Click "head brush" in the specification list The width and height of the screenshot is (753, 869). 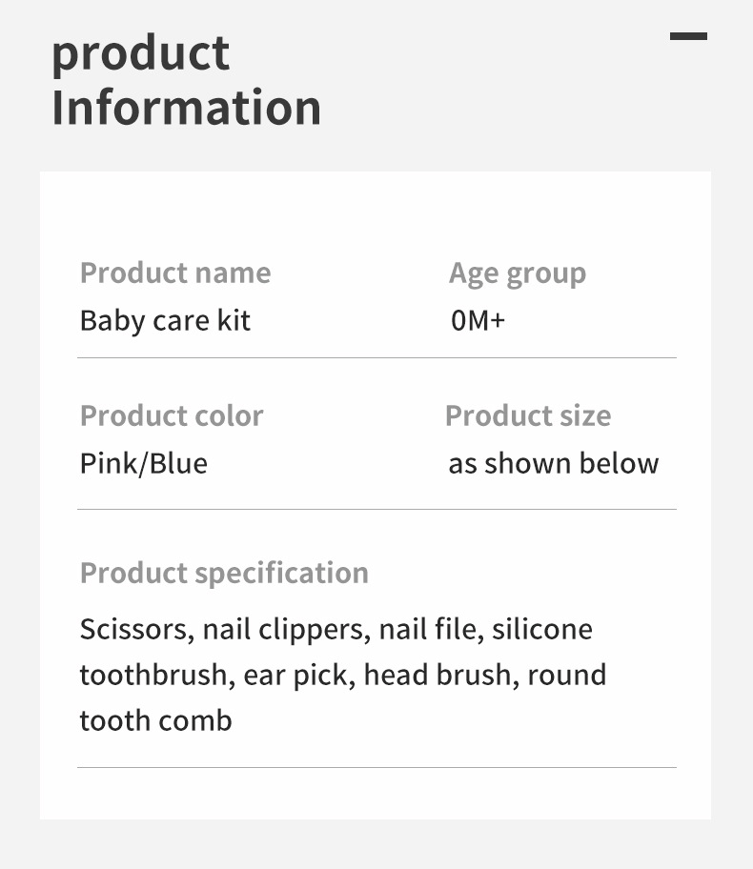tap(438, 676)
